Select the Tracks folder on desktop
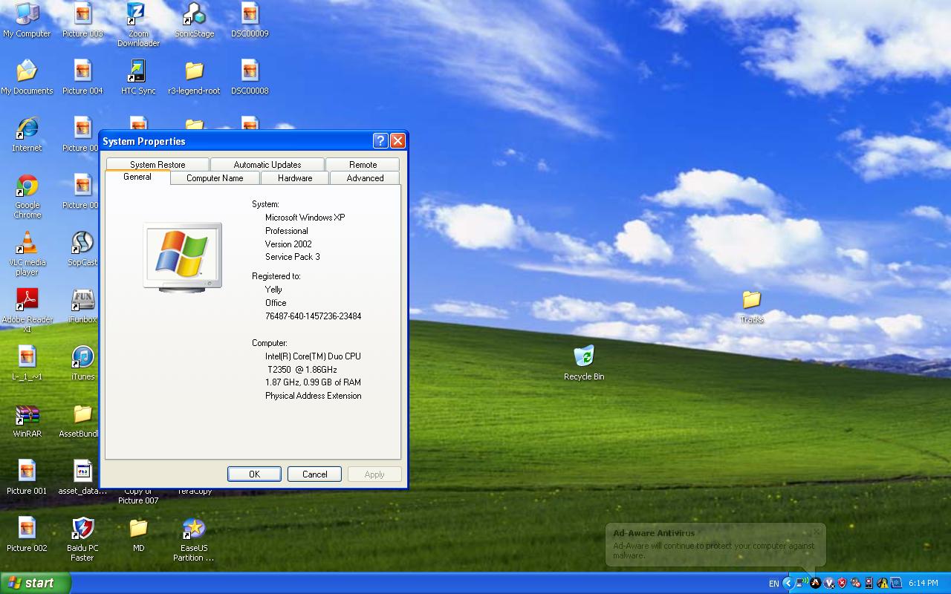951x594 pixels. click(751, 307)
